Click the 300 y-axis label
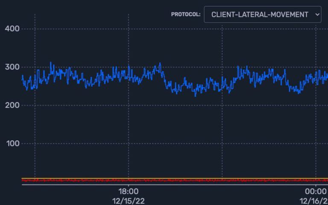Screen dimensions: 328x205 12,67
